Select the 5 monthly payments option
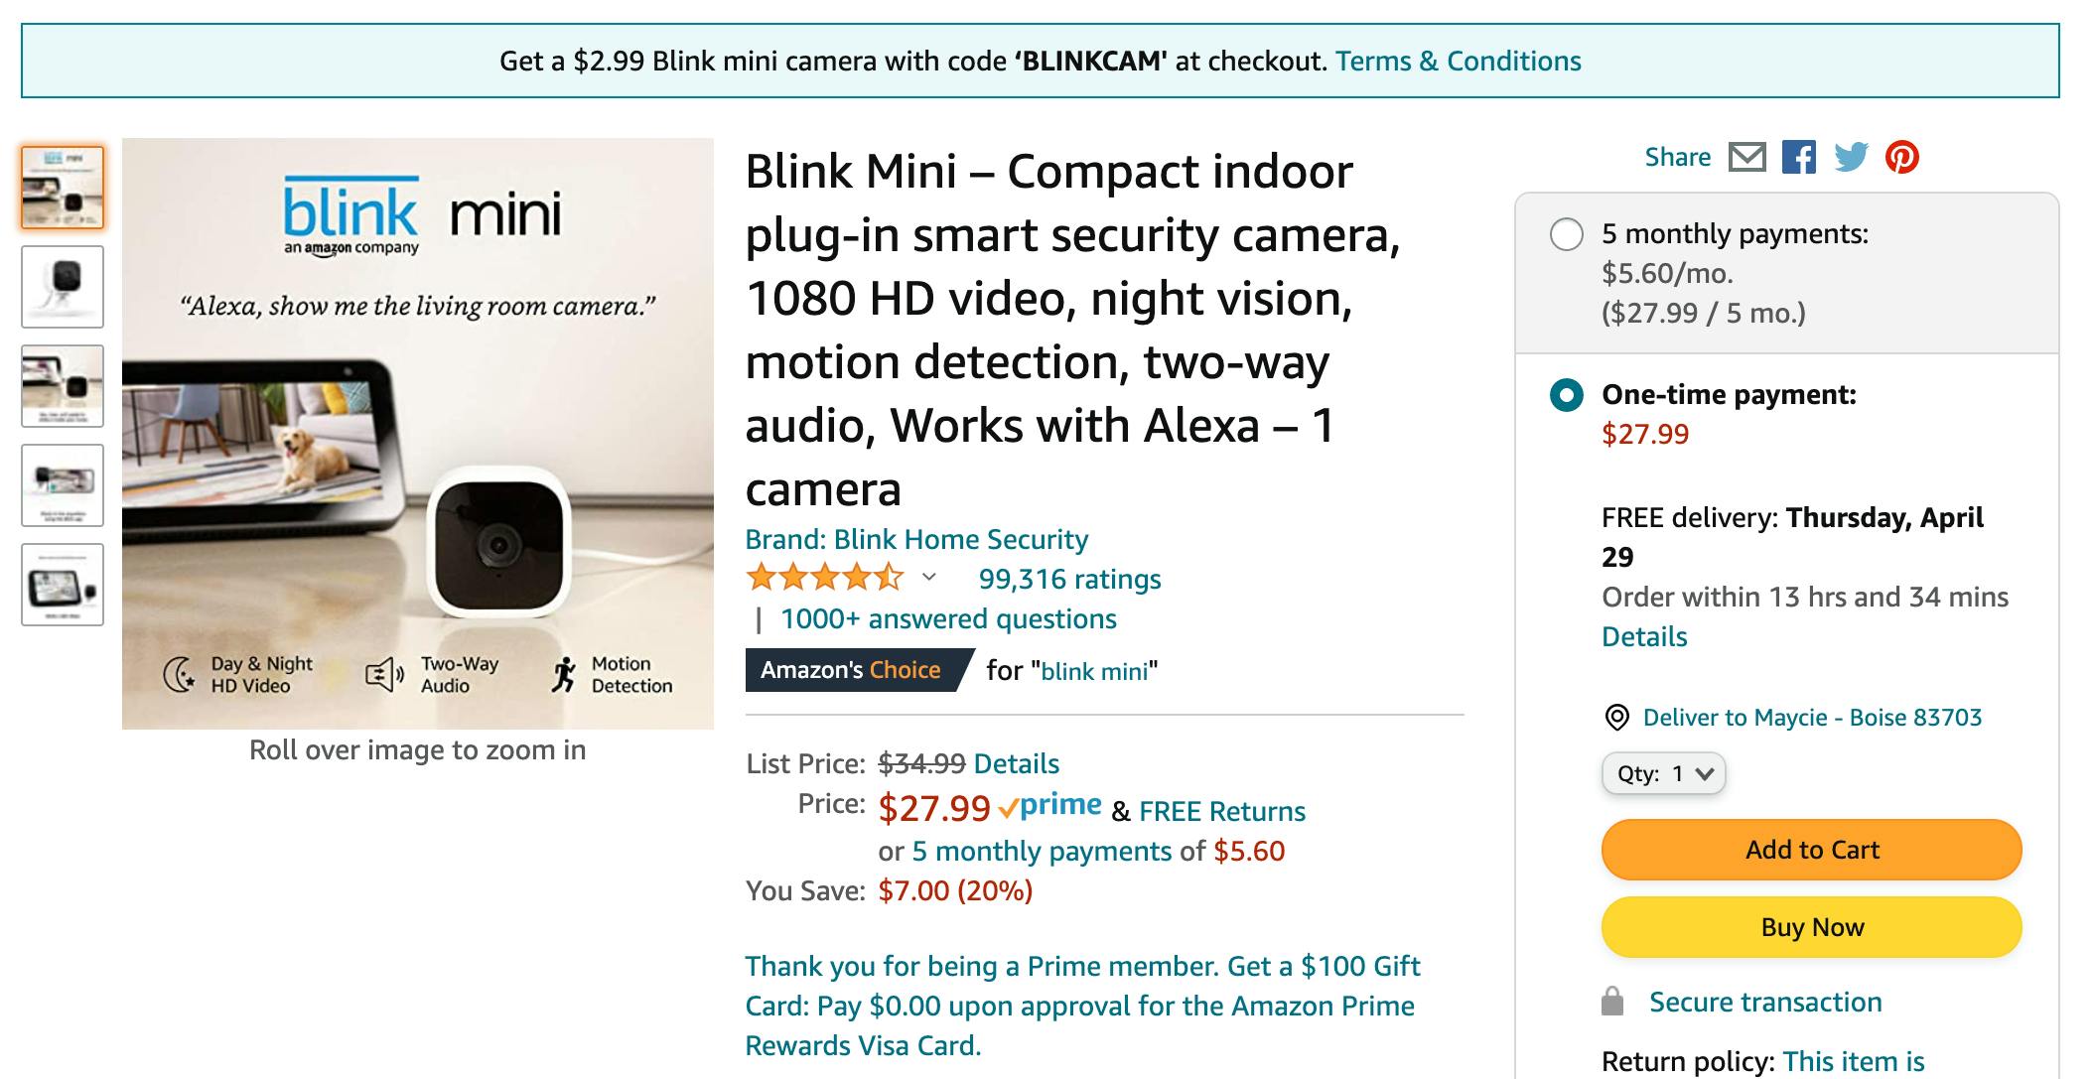Image resolution: width=2093 pixels, height=1079 pixels. coord(1567,235)
